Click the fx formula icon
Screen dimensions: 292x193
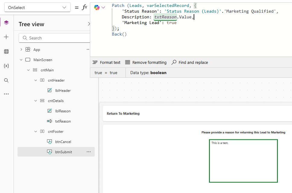(x=85, y=7)
